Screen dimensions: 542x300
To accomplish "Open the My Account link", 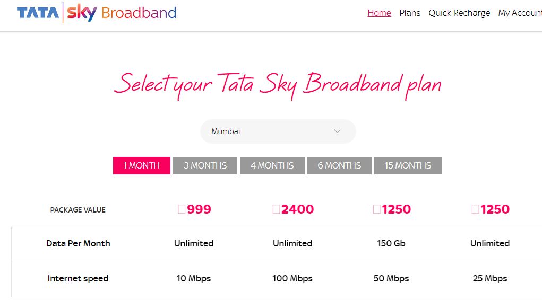I will (x=520, y=13).
